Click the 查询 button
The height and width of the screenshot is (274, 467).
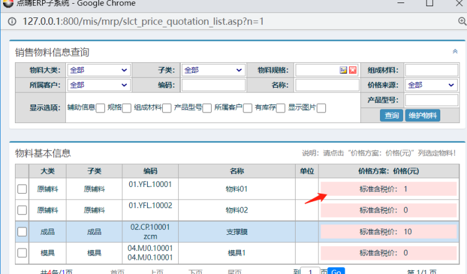coord(391,115)
